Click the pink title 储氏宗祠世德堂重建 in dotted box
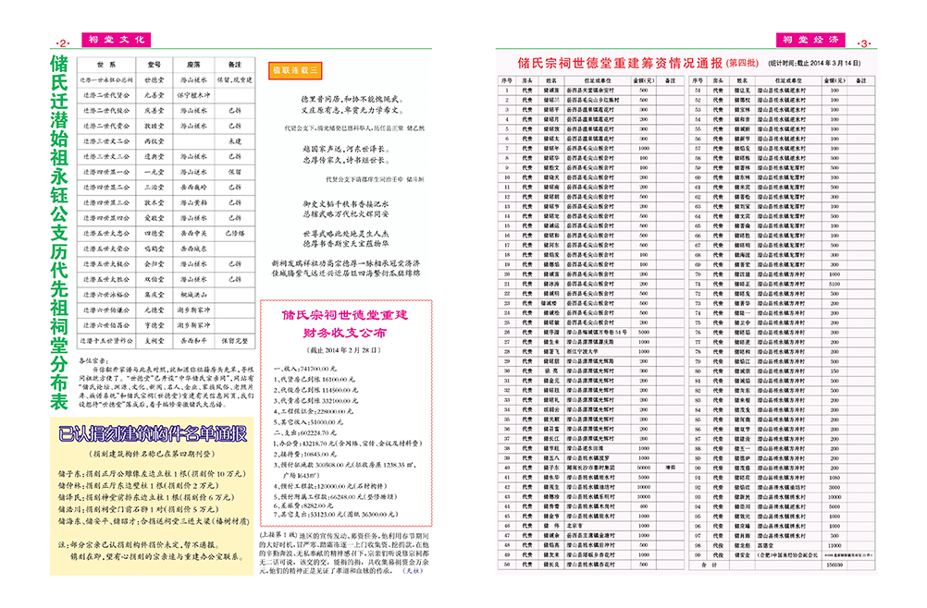 pos(345,315)
